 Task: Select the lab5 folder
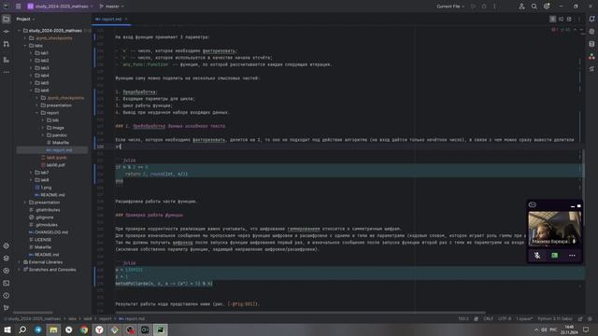point(41,83)
